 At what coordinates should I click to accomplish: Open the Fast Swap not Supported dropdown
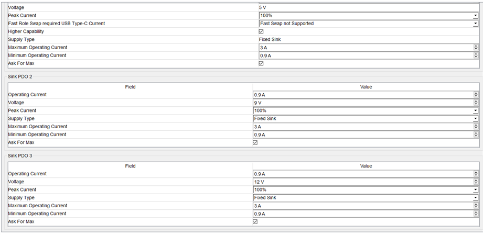475,24
